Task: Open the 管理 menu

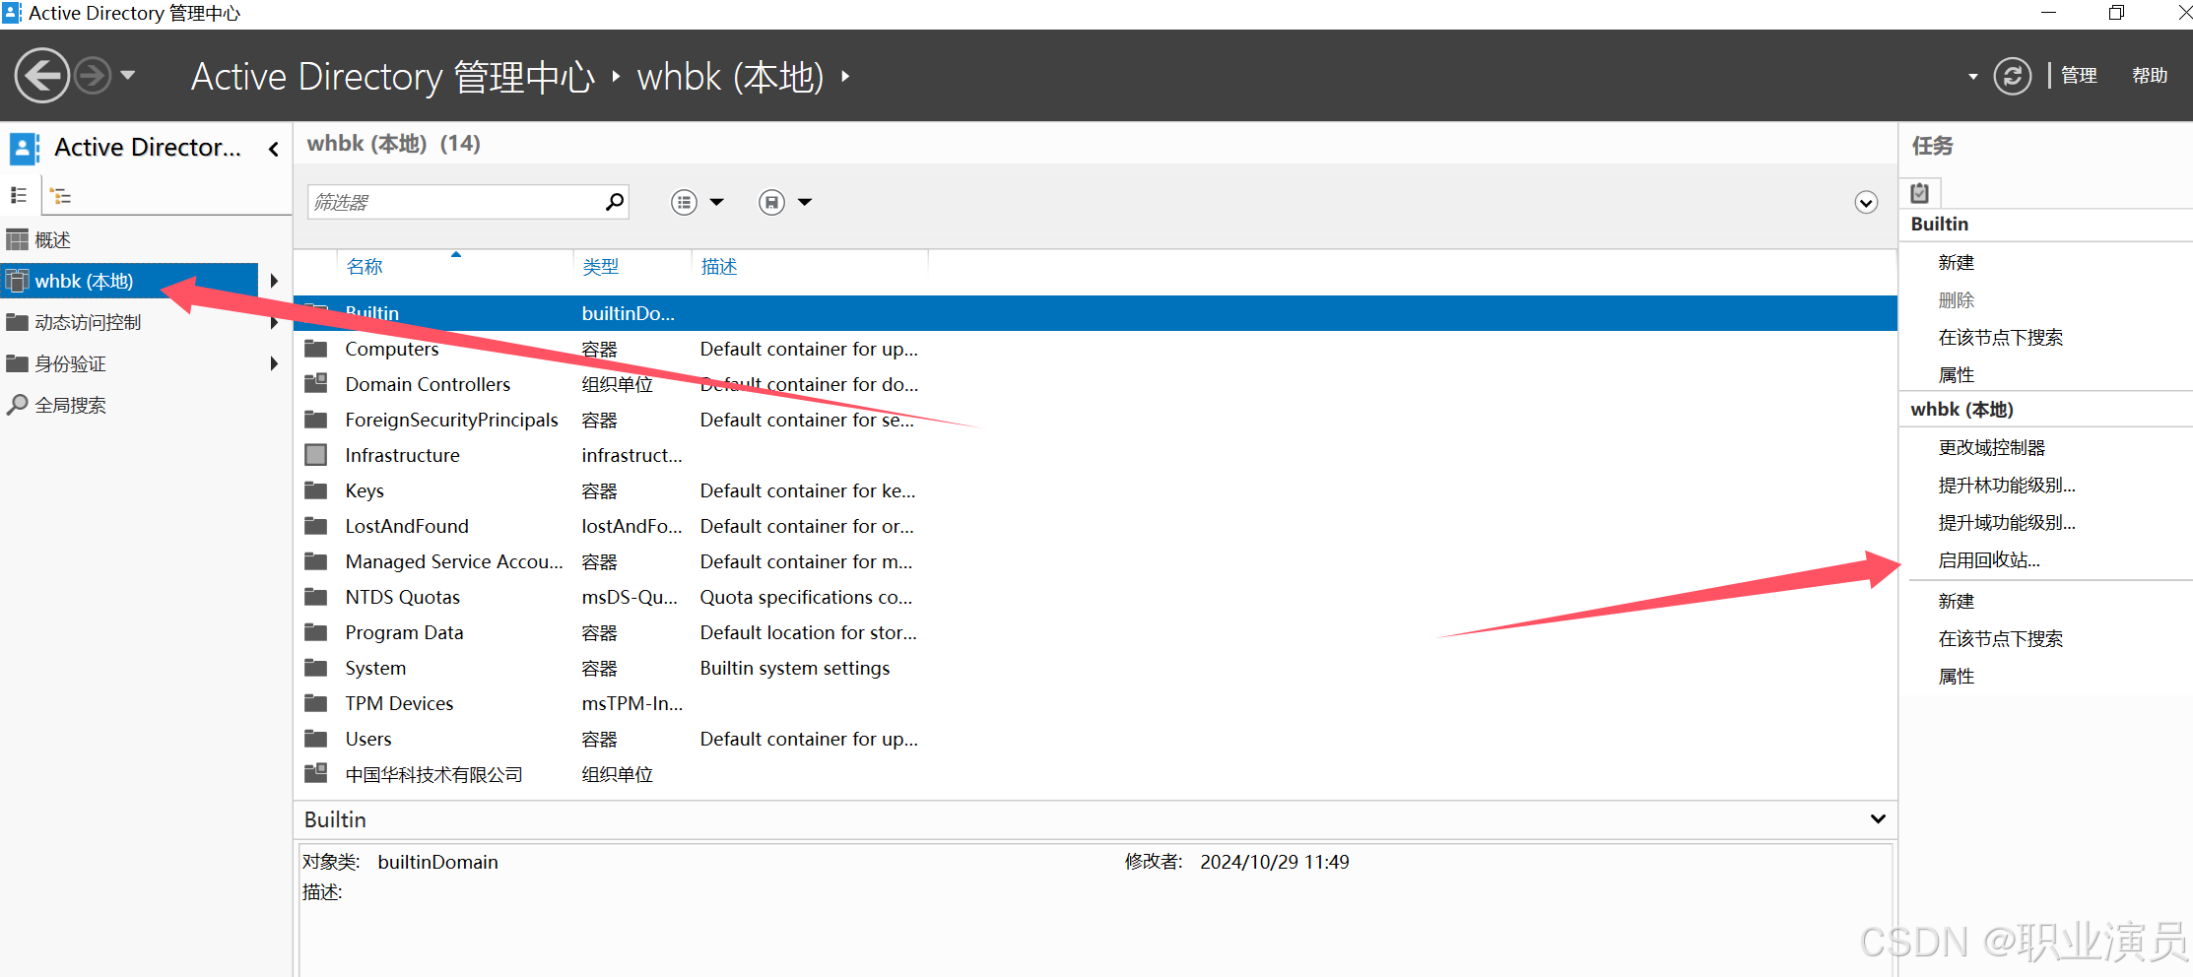Action: (x=2079, y=76)
